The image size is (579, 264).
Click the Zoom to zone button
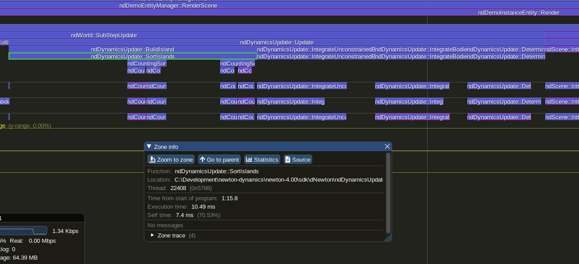click(171, 159)
